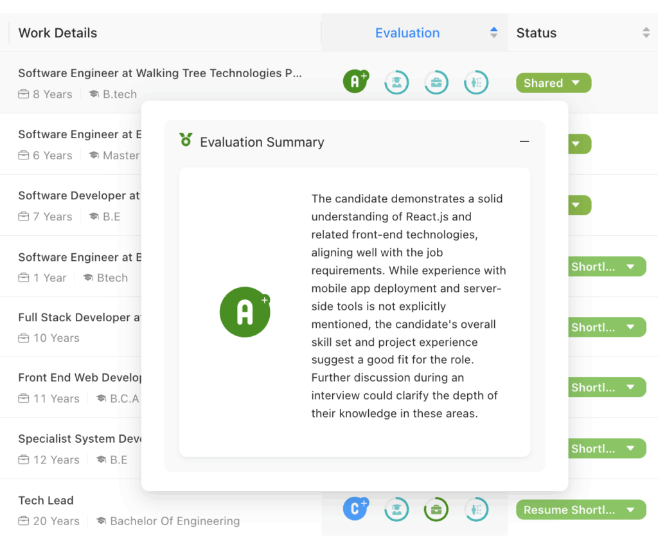Select the large A+ badge inside the summary popup

click(245, 312)
